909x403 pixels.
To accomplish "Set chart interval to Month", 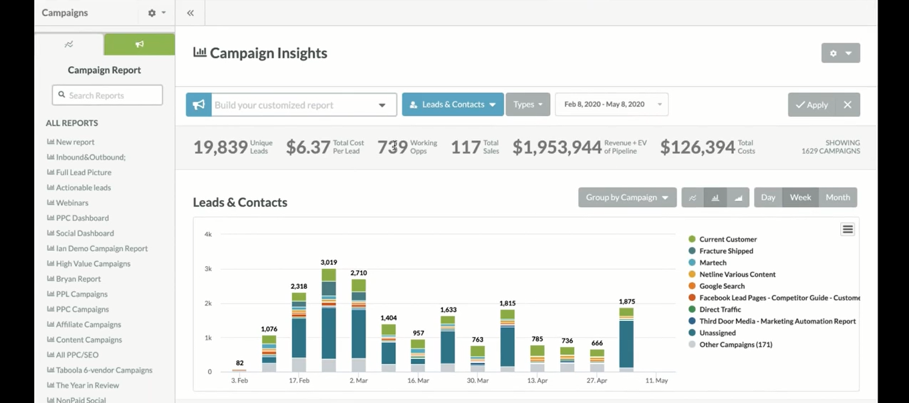I will click(x=837, y=197).
